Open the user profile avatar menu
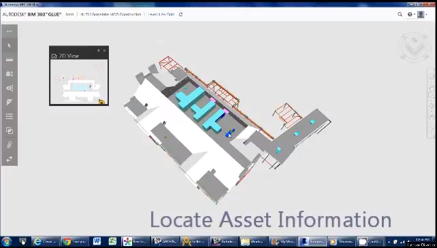 coord(422,14)
